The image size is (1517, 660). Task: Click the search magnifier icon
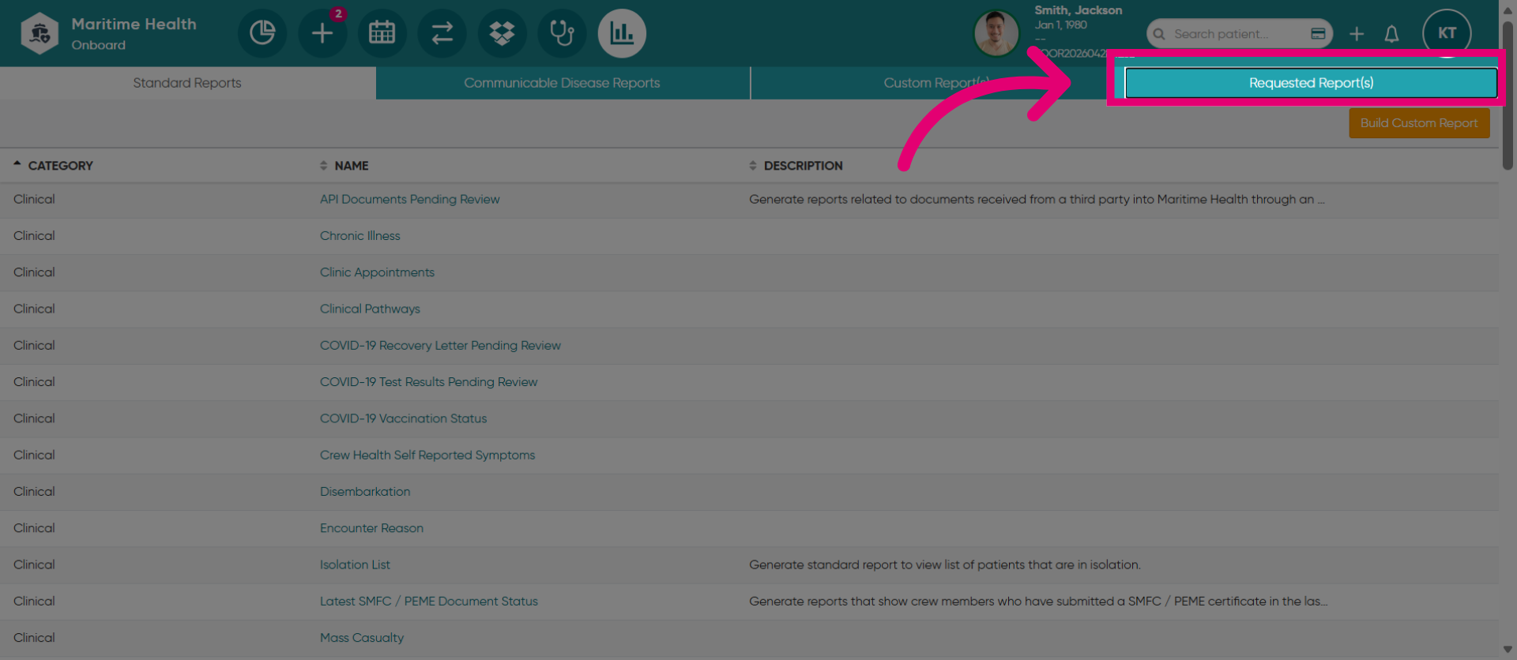click(1159, 34)
